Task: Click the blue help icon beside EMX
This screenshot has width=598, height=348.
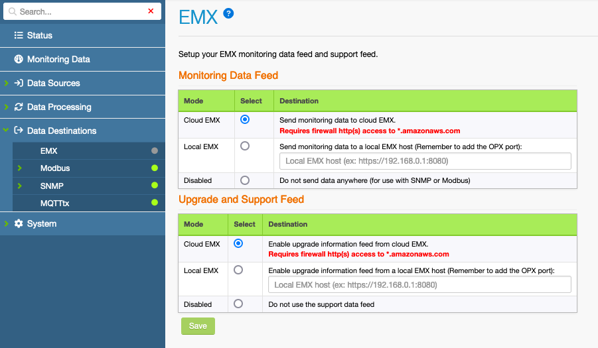Action: click(x=228, y=14)
